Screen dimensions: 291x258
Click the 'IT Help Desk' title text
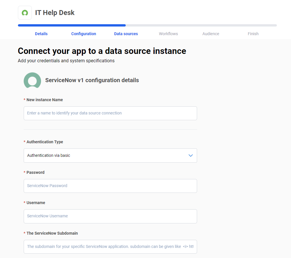click(55, 13)
